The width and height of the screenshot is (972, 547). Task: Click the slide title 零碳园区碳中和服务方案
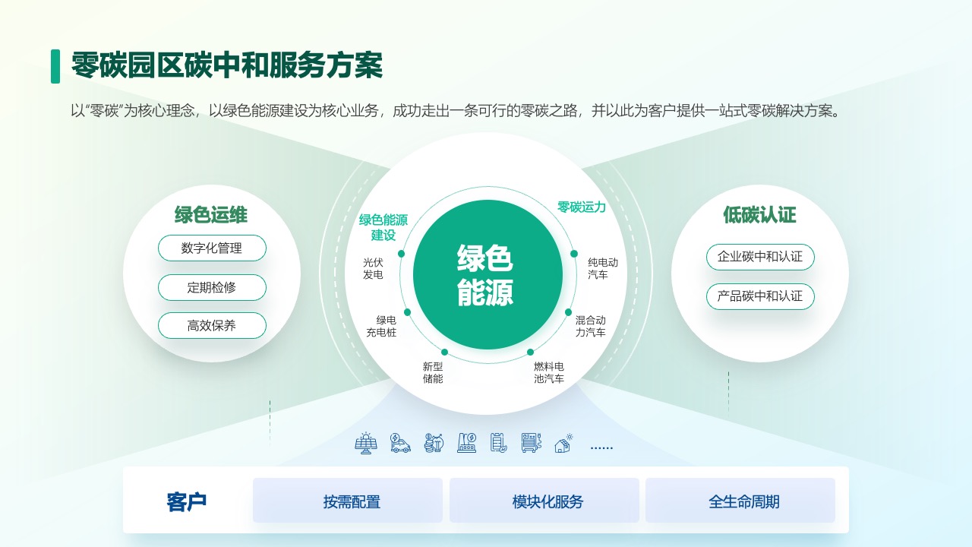(x=227, y=66)
